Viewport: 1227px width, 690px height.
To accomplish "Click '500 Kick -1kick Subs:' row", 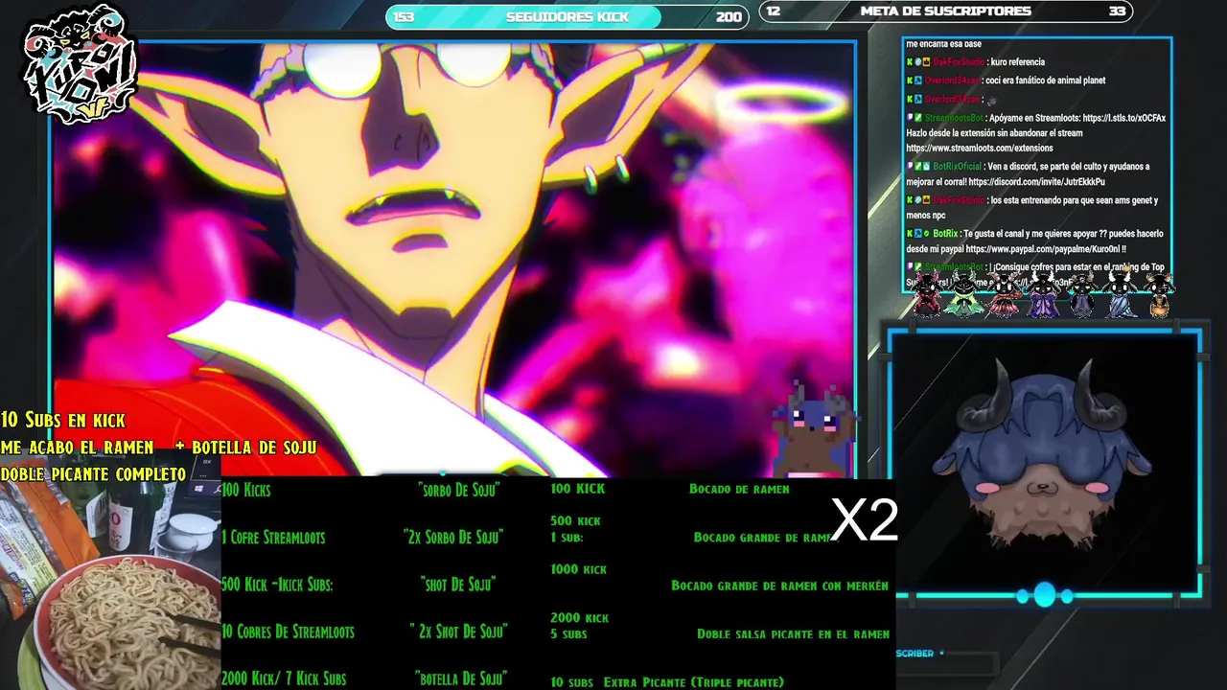I will (x=277, y=584).
